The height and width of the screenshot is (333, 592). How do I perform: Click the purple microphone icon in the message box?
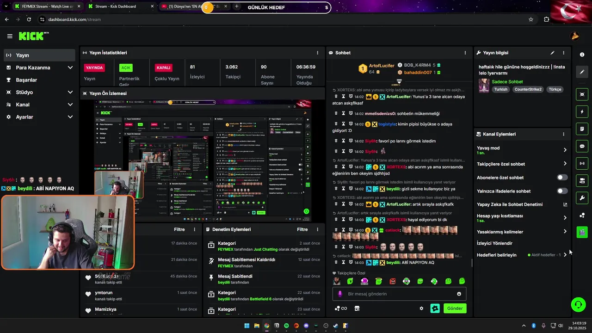(x=340, y=294)
